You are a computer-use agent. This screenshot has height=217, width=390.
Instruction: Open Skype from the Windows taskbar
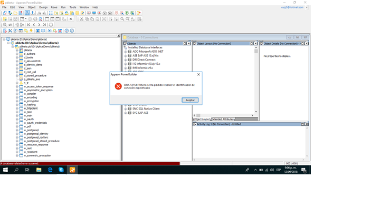tap(61, 170)
